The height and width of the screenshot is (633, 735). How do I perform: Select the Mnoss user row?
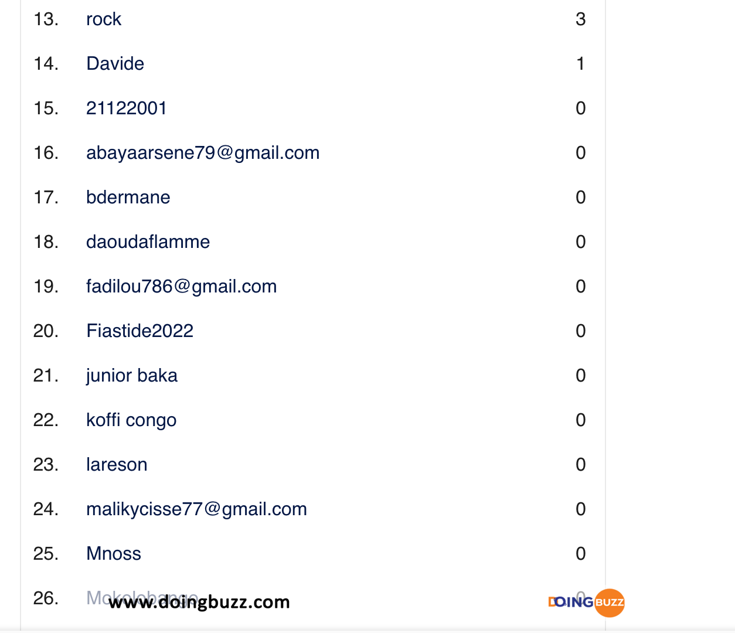click(x=114, y=554)
